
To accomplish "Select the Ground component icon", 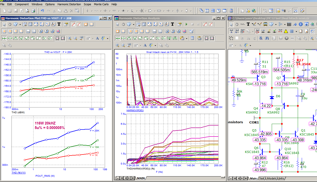I will click(87, 11).
